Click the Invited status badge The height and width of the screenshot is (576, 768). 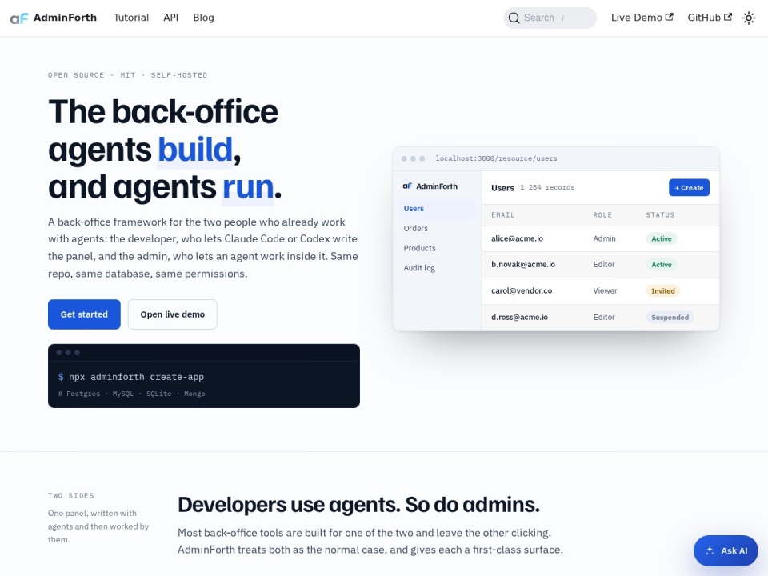[x=662, y=291]
